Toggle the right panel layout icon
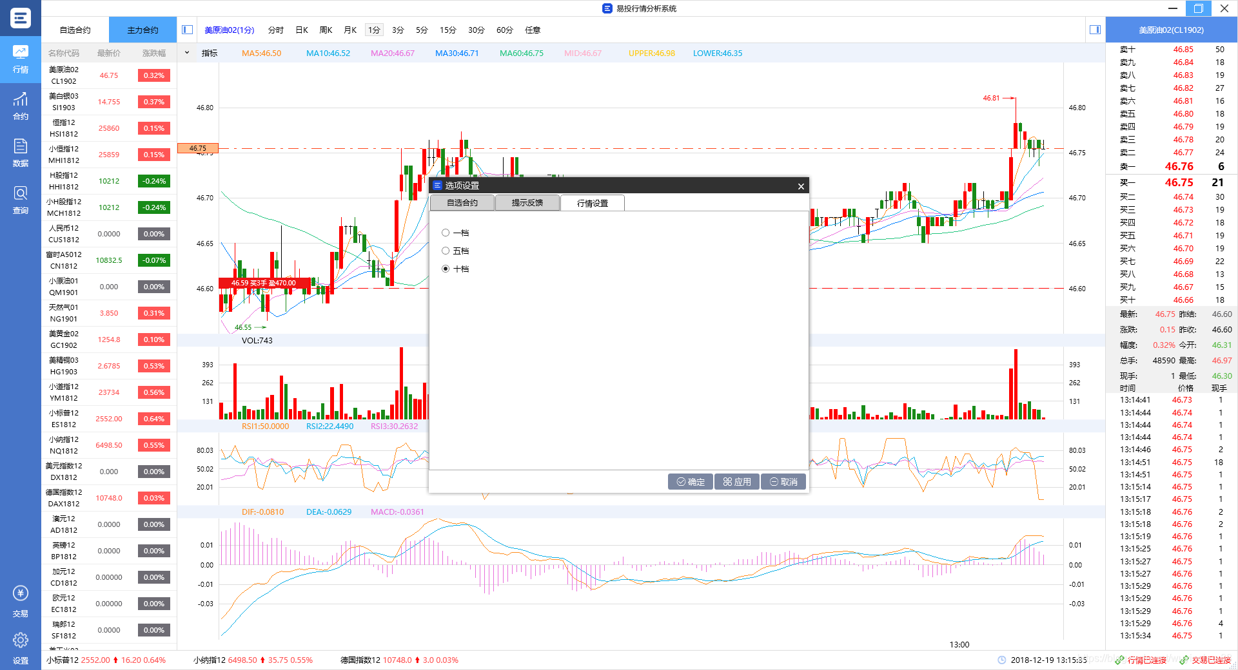The image size is (1238, 670). 1095,30
